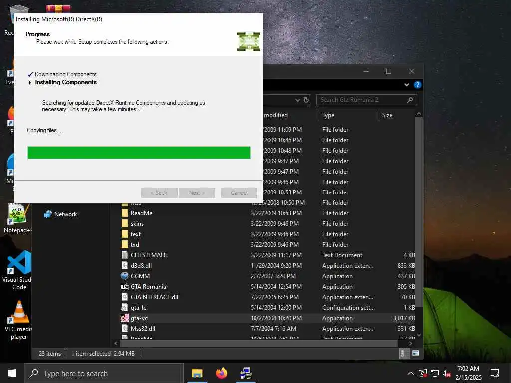Click the Configuration sett... type cell

click(x=348, y=307)
